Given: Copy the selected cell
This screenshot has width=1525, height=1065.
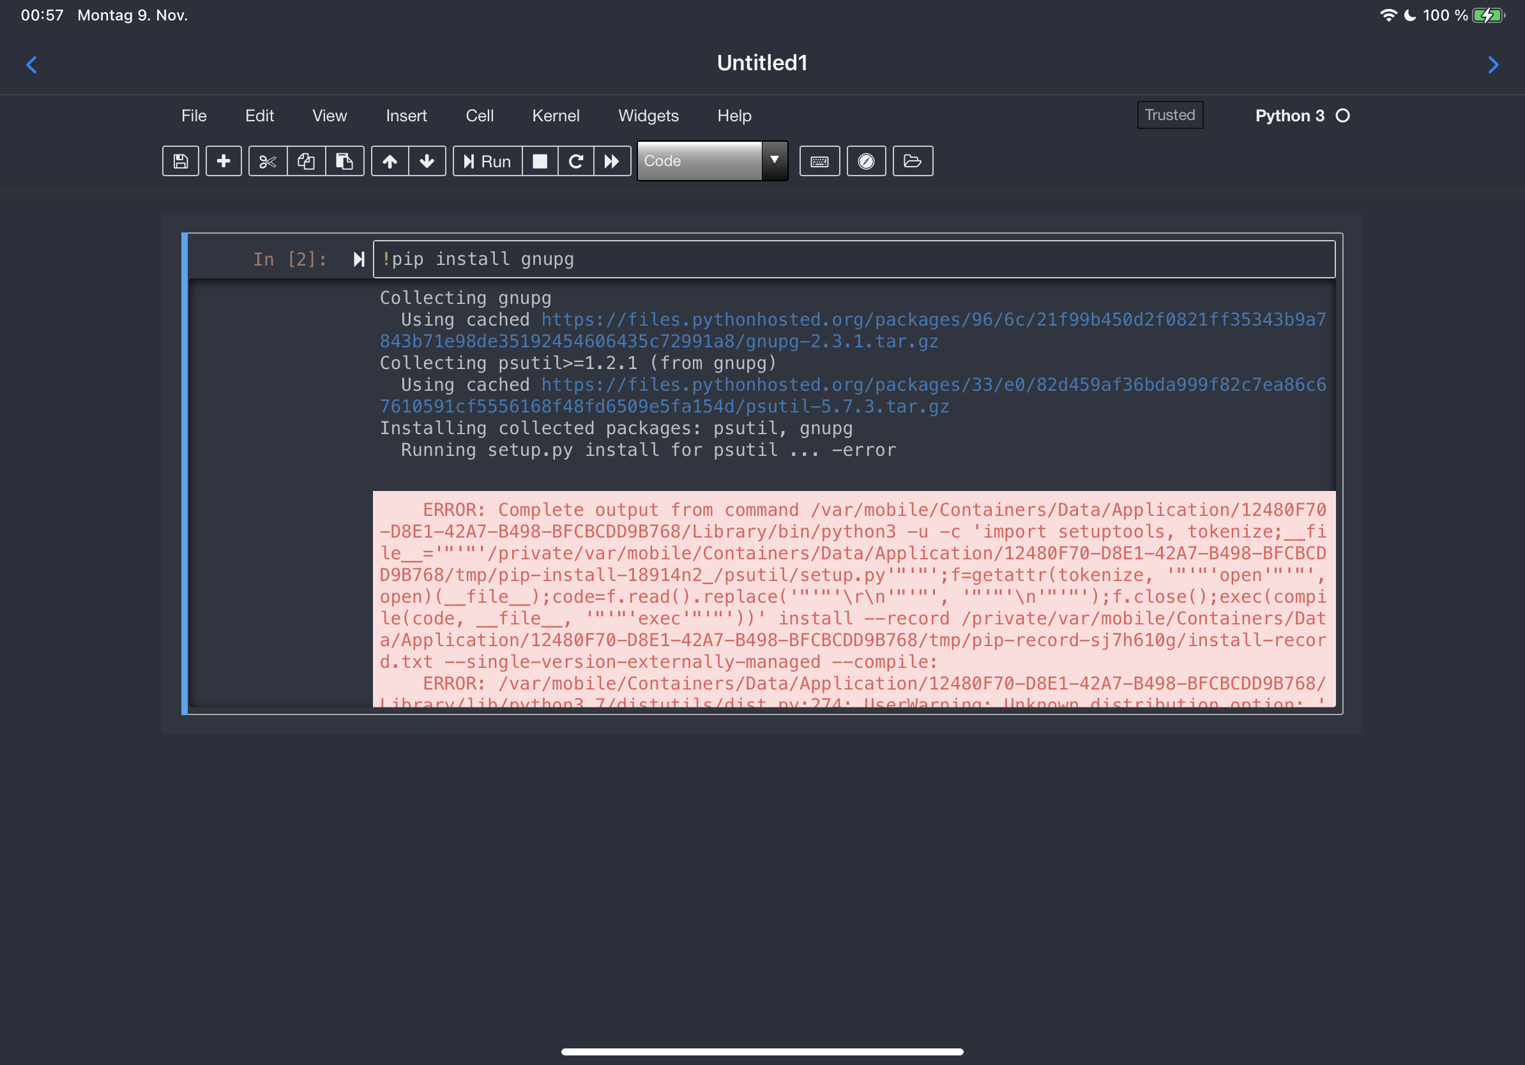Looking at the screenshot, I should (306, 161).
